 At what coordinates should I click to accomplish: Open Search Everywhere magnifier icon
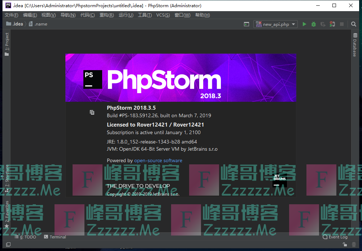353,24
